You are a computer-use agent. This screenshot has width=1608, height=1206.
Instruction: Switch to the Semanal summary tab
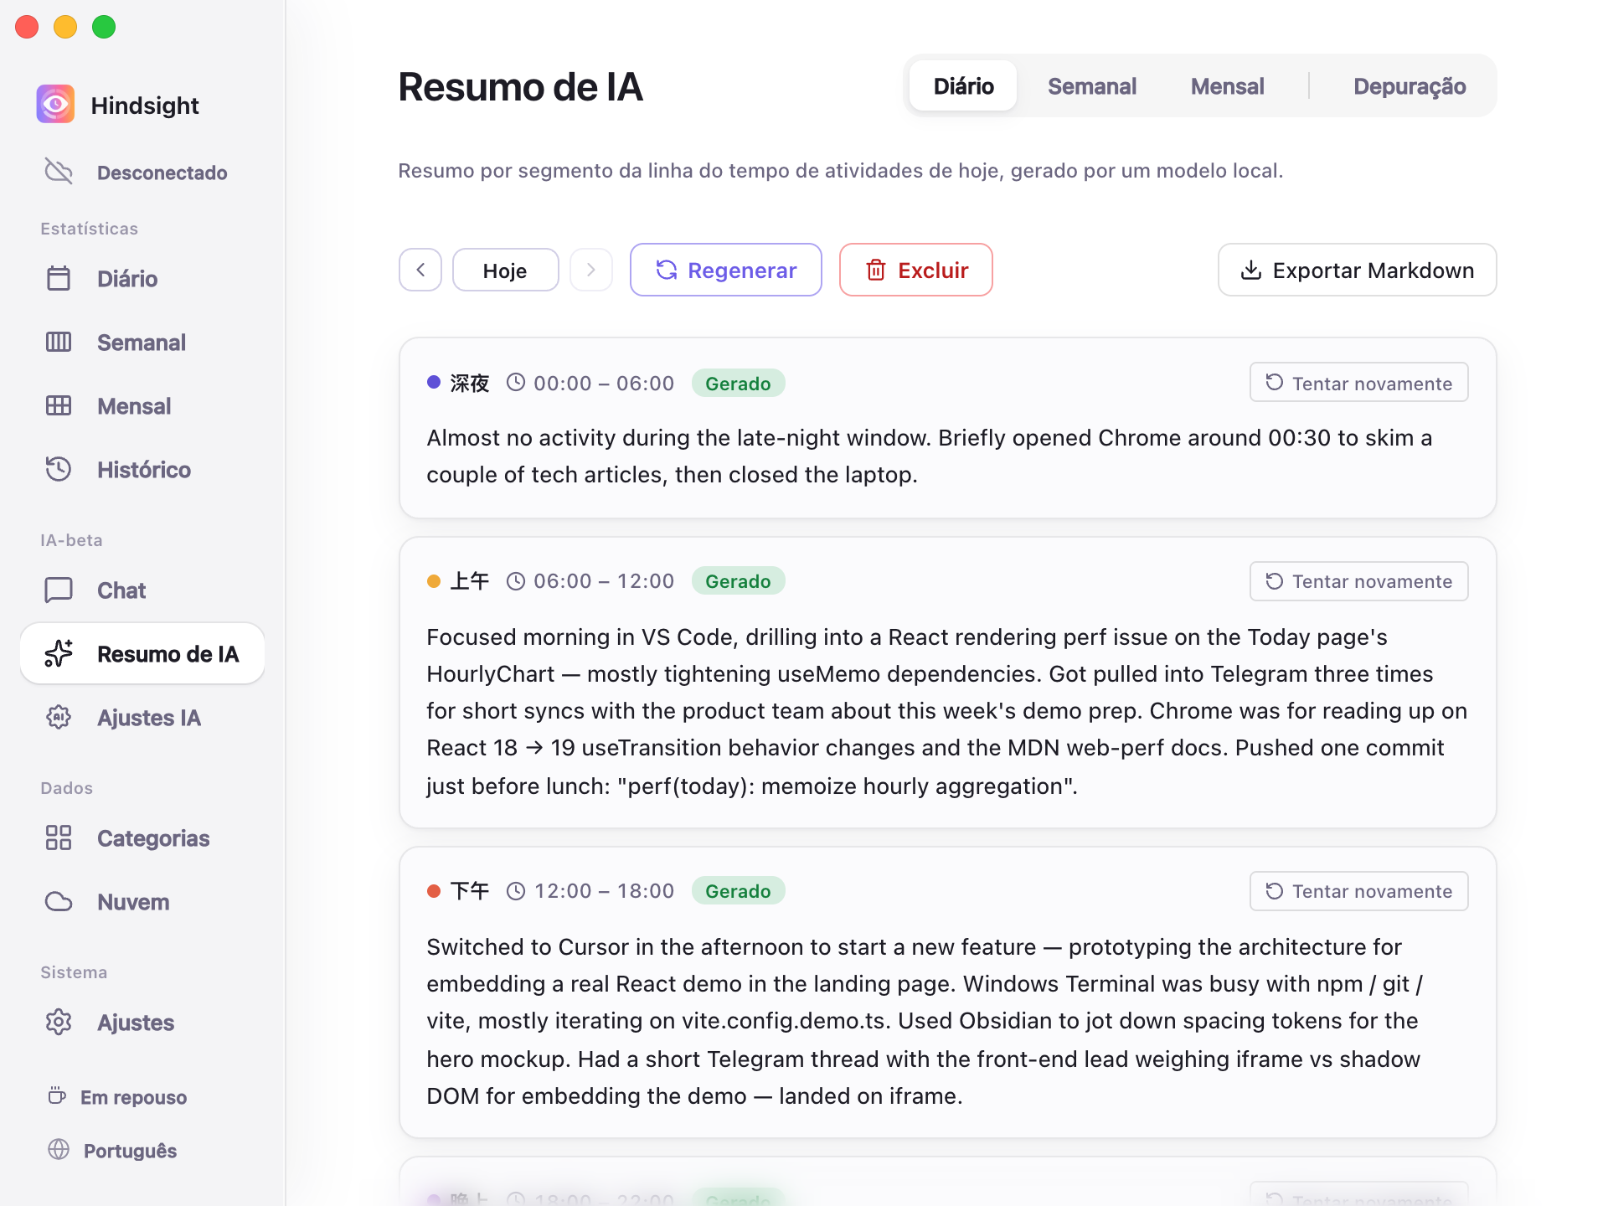tap(1092, 86)
